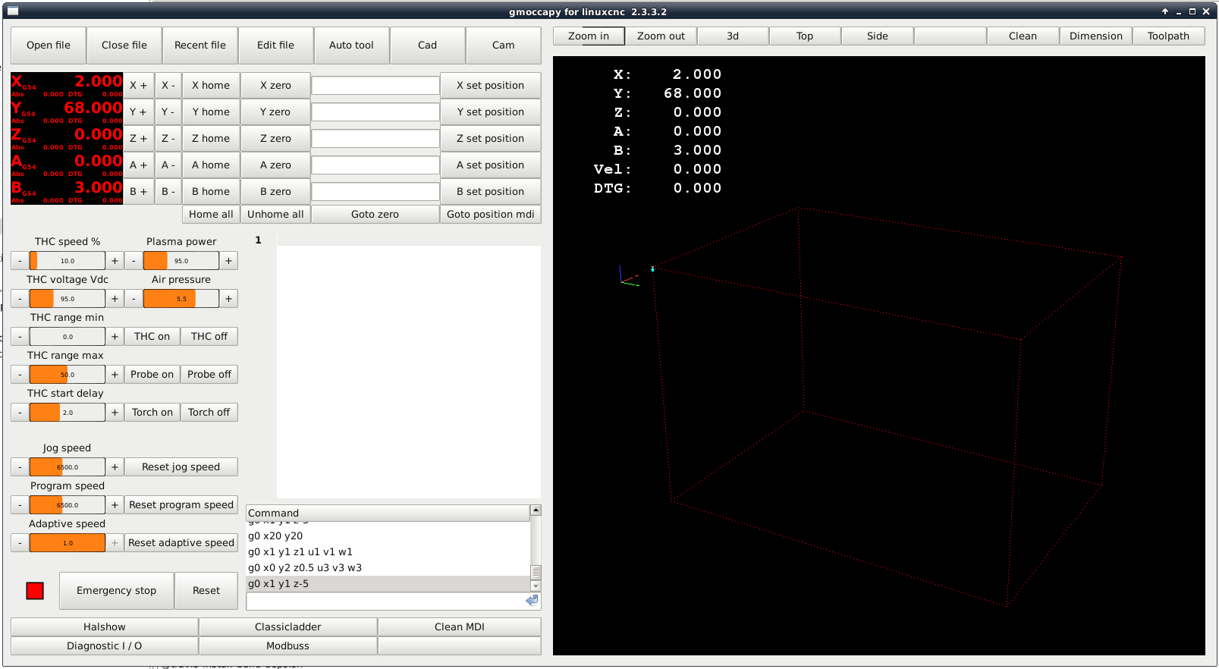
Task: Click the window menu icon in title bar
Action: (12, 11)
